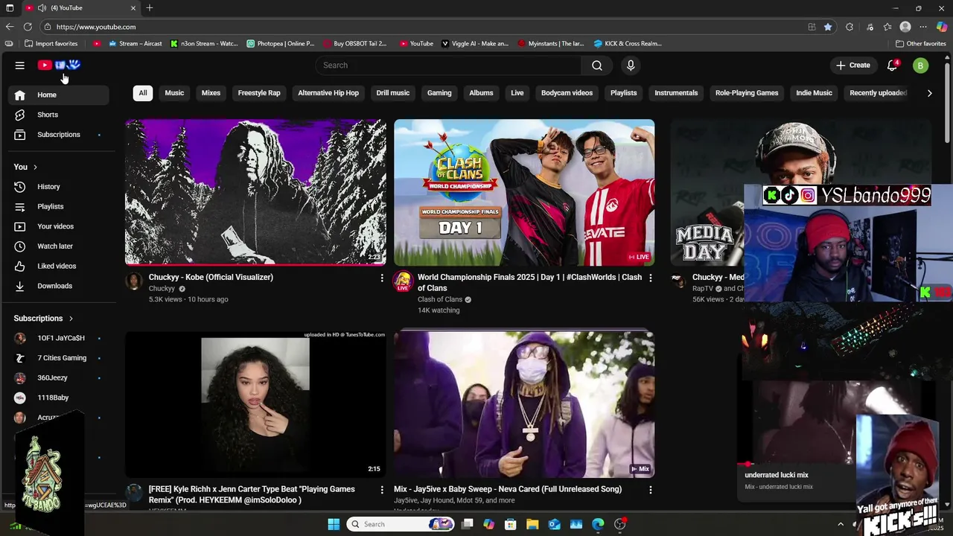Screen dimensions: 953x536
Task: Open Shorts from the sidebar
Action: [x=58, y=115]
